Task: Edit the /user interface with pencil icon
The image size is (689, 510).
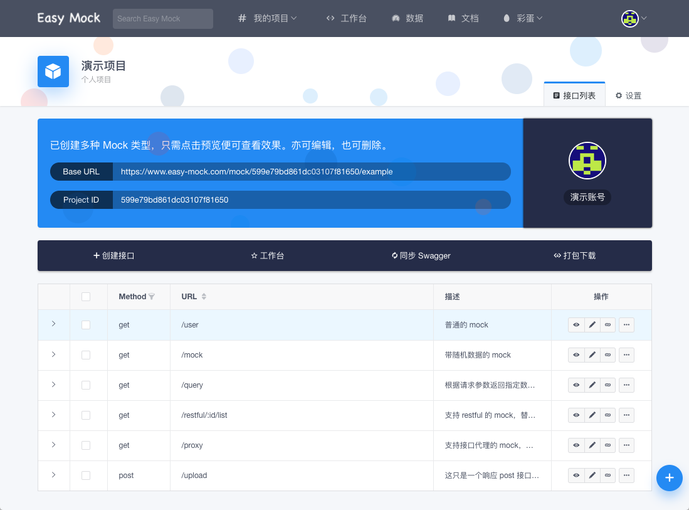Action: click(592, 325)
